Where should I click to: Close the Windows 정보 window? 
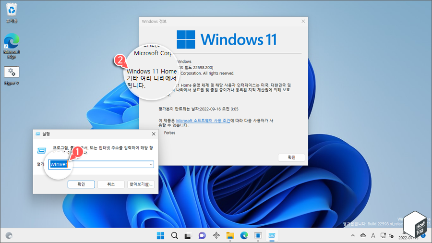tap(303, 21)
